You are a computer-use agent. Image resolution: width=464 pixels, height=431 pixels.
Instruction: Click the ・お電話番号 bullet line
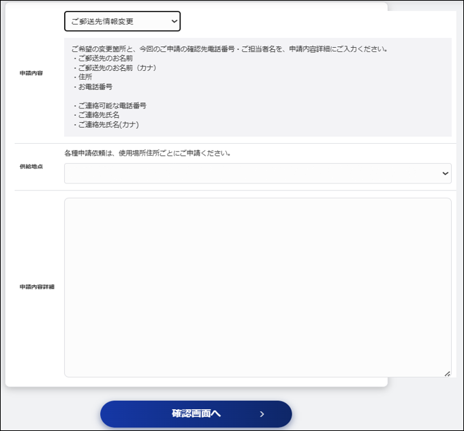[x=93, y=87]
